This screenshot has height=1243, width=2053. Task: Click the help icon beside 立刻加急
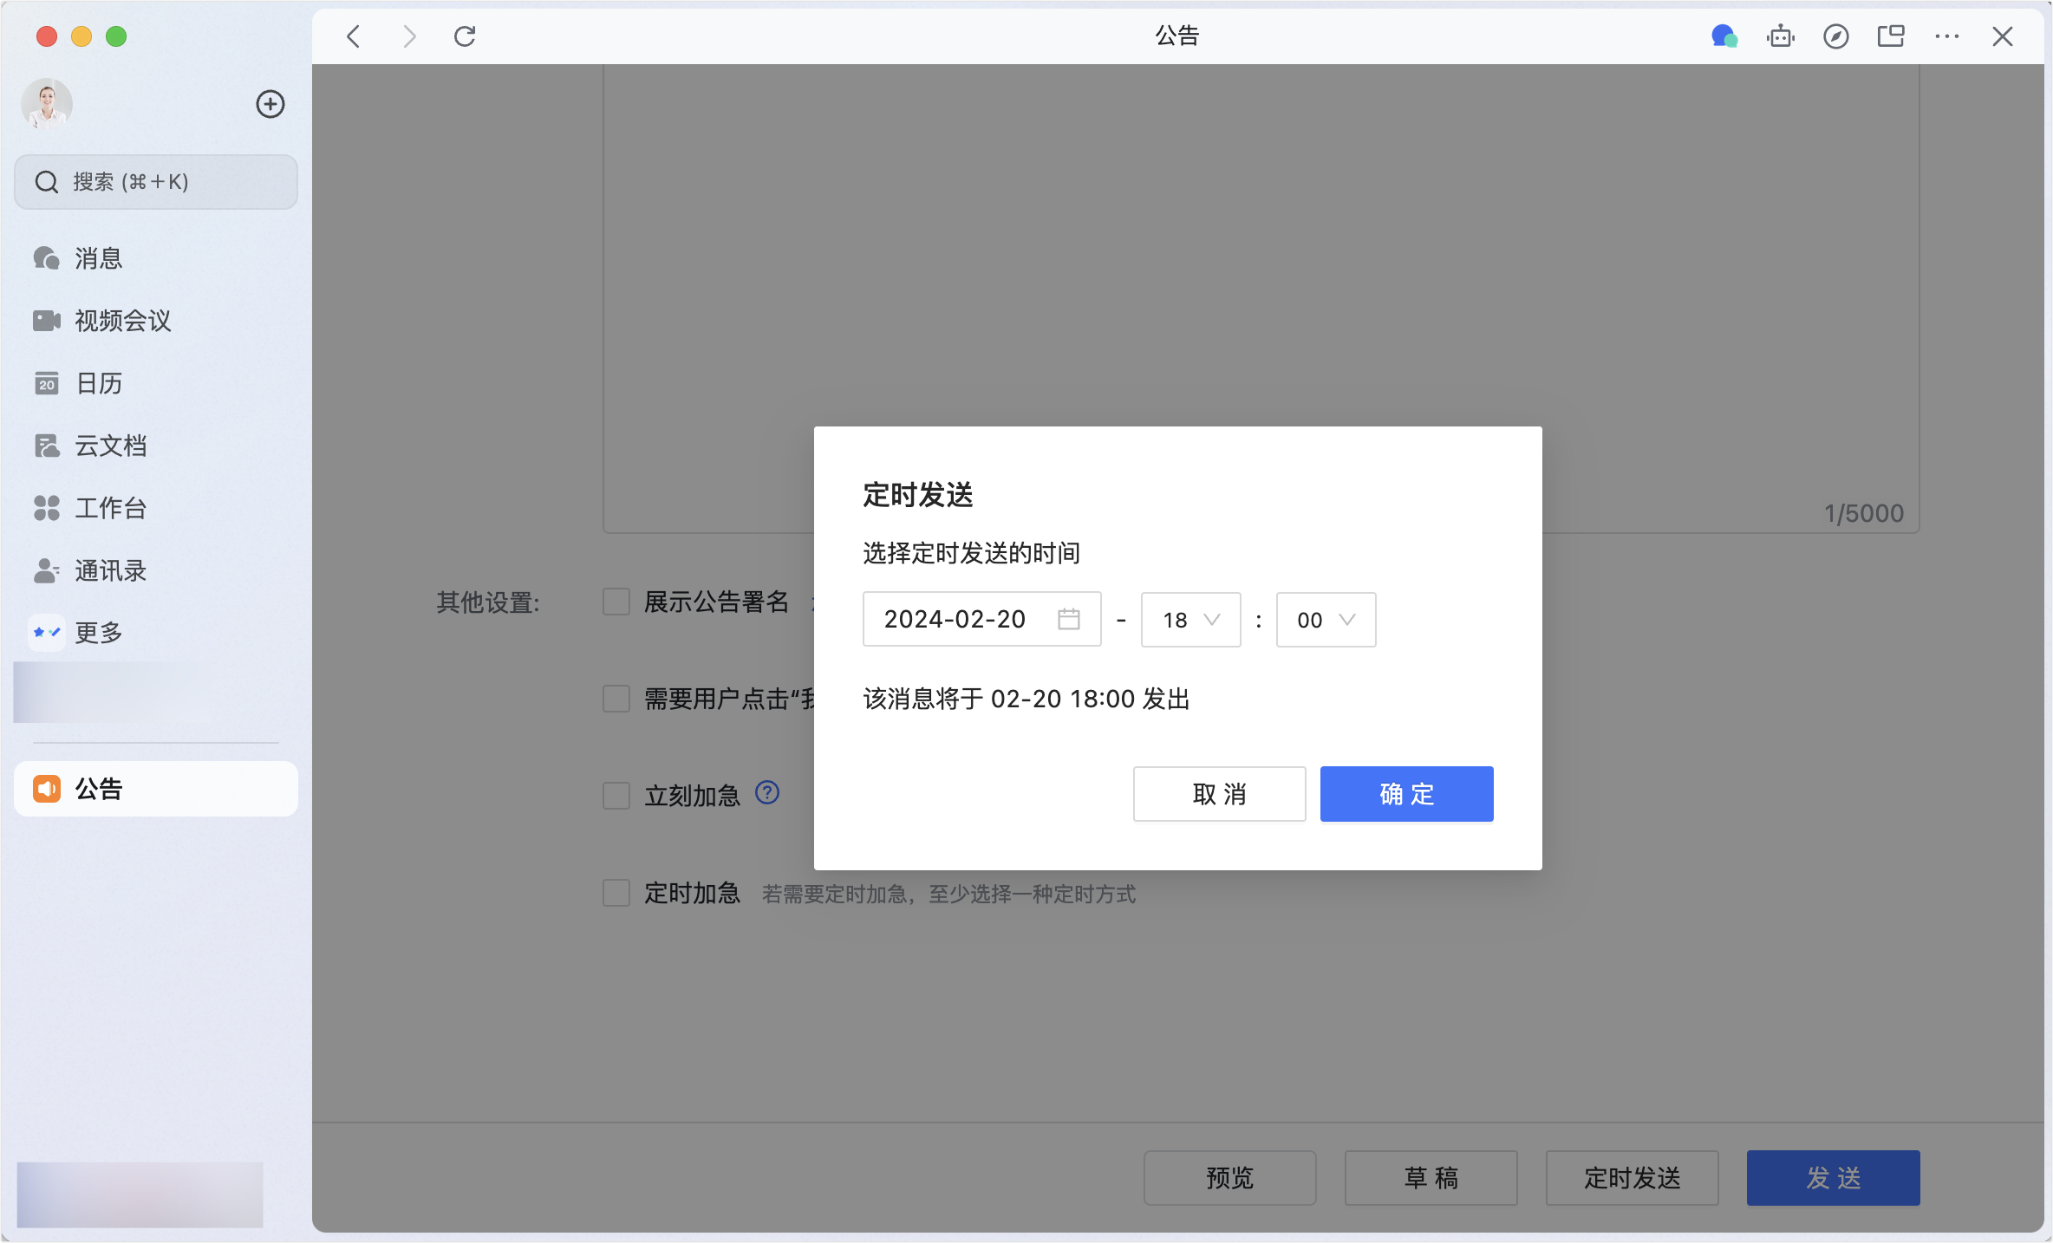coord(767,792)
